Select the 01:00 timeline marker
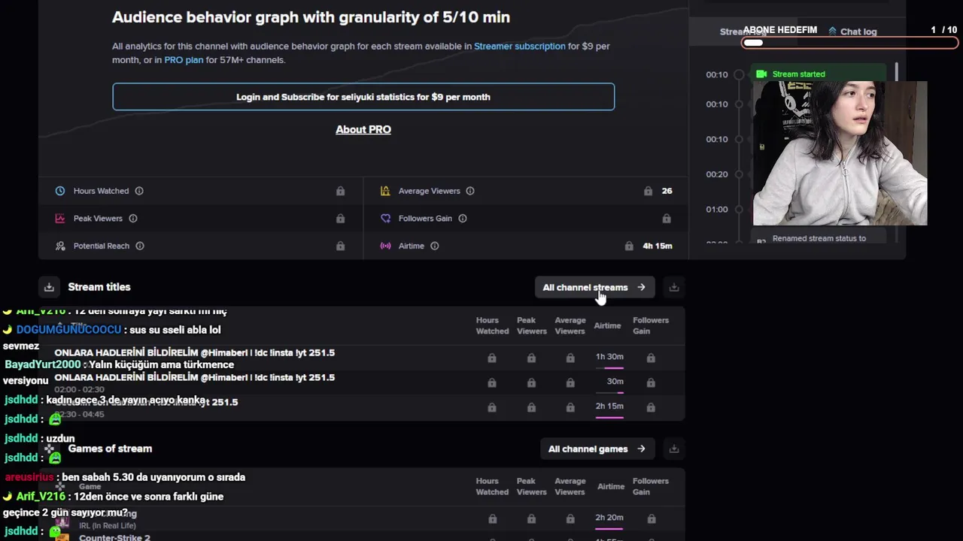Image resolution: width=963 pixels, height=541 pixels. pos(739,209)
